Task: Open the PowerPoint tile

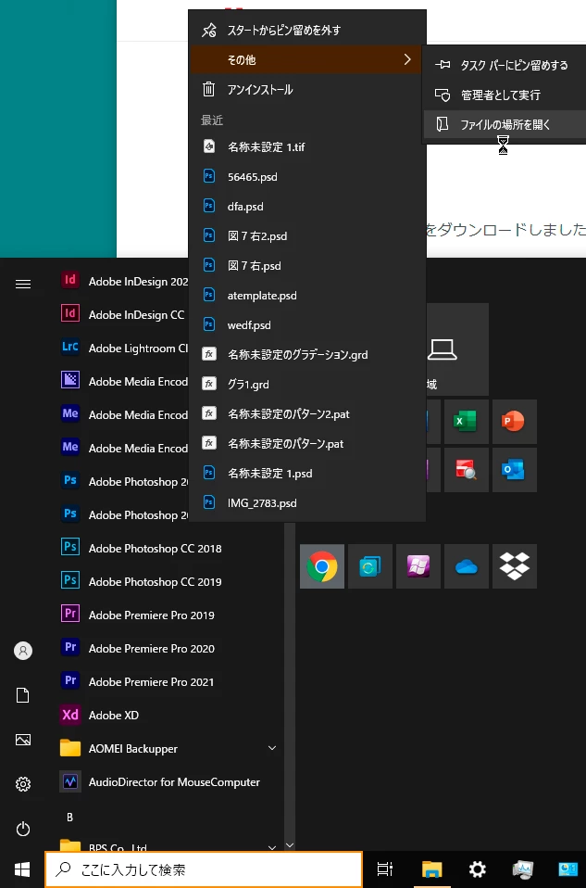Action: pyautogui.click(x=514, y=422)
